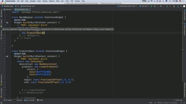This screenshot has width=186, height=104.
Task: Click the wheater_app project breadcrumb
Action: click(x=7, y=6)
